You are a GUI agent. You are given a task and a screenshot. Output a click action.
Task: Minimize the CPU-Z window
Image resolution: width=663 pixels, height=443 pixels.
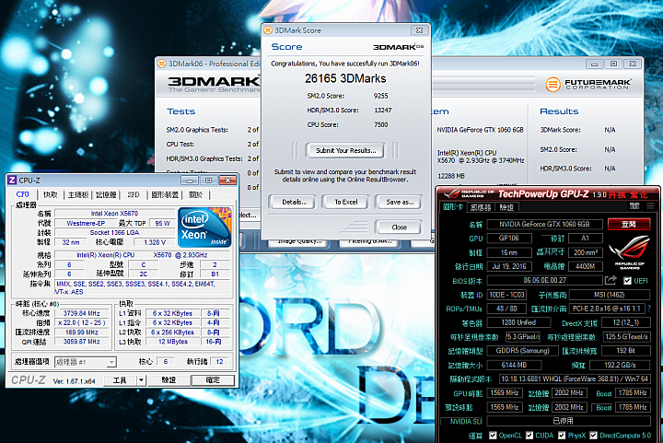[x=190, y=181]
